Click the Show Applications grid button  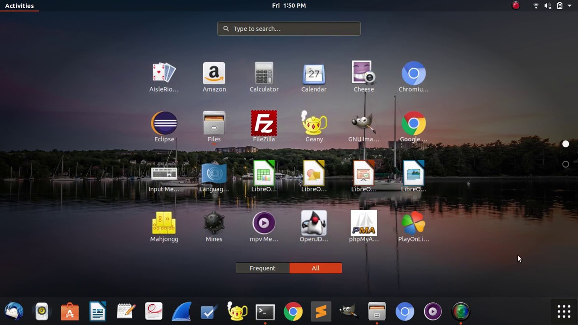(x=564, y=311)
